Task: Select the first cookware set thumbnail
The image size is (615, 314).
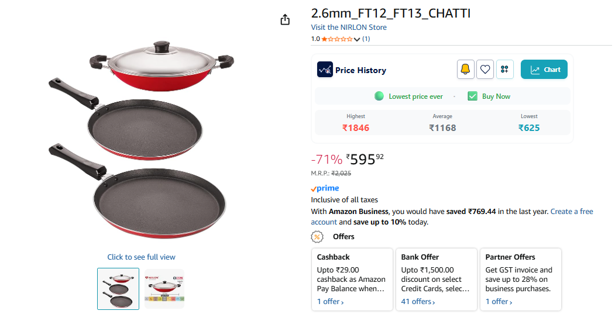Action: 118,289
